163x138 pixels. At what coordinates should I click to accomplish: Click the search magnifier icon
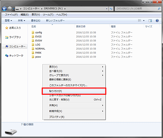point(159,9)
